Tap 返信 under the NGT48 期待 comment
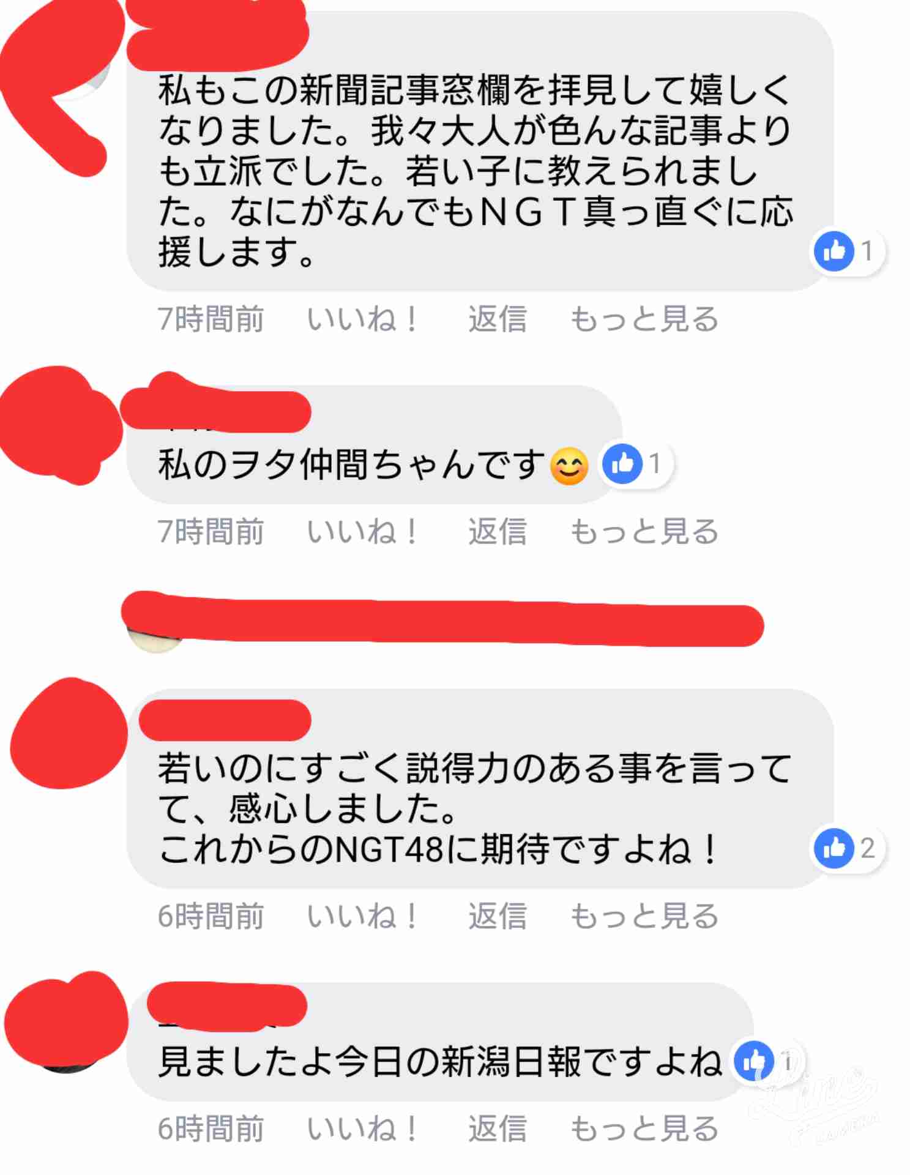Screen dimensions: 910x1175 tap(498, 916)
